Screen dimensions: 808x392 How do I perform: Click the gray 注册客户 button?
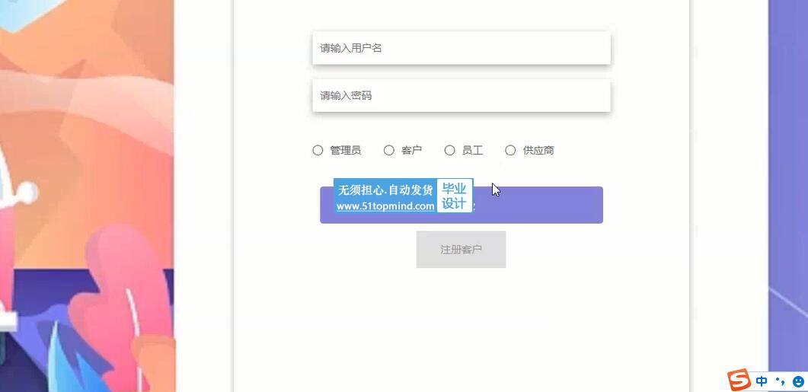click(461, 250)
